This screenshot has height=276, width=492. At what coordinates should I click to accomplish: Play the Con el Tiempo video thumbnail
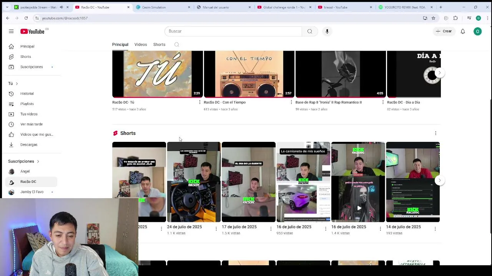pos(249,74)
